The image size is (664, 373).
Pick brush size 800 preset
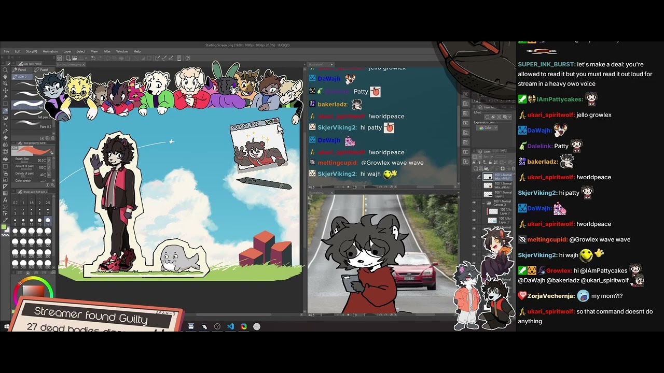48,264
